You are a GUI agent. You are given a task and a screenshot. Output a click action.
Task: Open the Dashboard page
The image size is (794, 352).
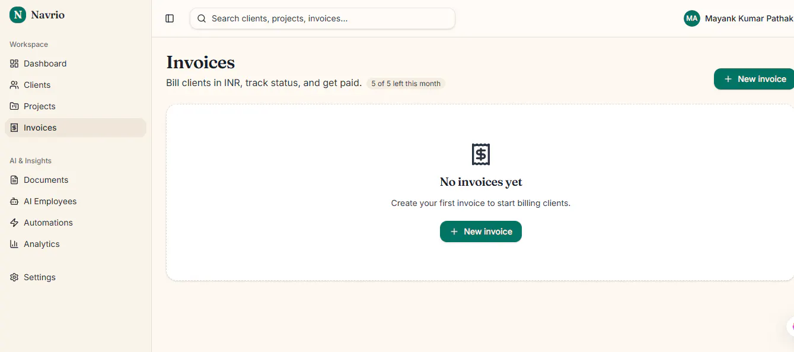click(75, 64)
